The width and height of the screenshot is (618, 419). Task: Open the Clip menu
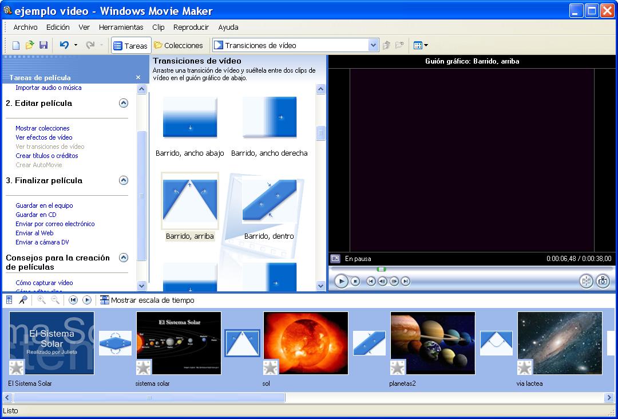point(159,27)
